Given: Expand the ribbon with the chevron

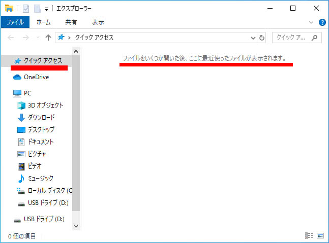Looking at the screenshot, I should (311, 22).
